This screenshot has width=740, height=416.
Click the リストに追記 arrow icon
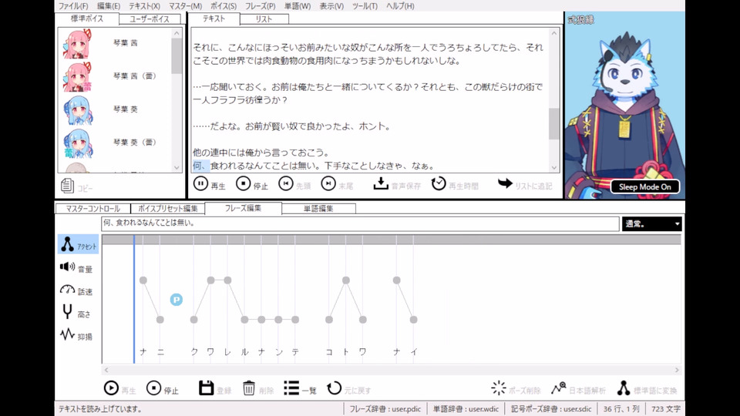505,183
